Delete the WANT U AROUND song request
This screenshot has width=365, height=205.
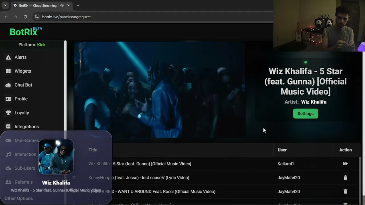pos(345,192)
